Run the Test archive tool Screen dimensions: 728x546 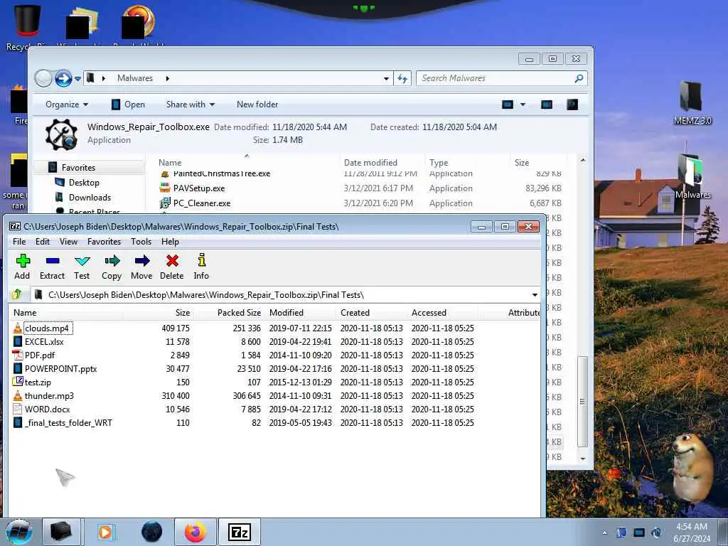(82, 267)
